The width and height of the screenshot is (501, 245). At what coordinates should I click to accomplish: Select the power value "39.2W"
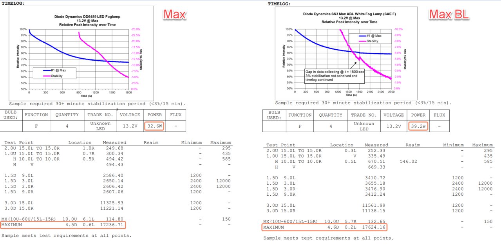tap(418, 126)
